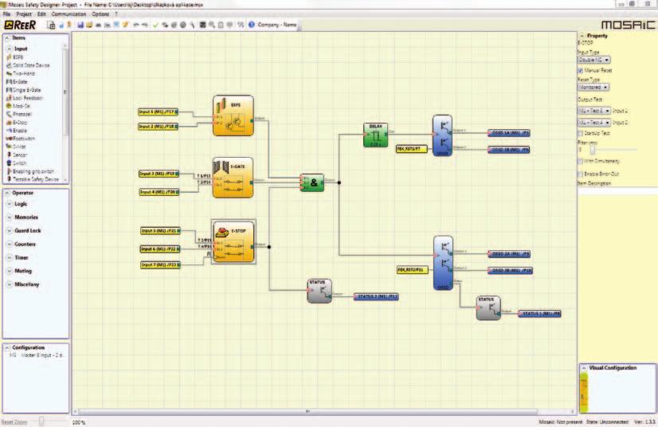Click the green checkmark validate icon
The image size is (658, 427).
click(155, 25)
